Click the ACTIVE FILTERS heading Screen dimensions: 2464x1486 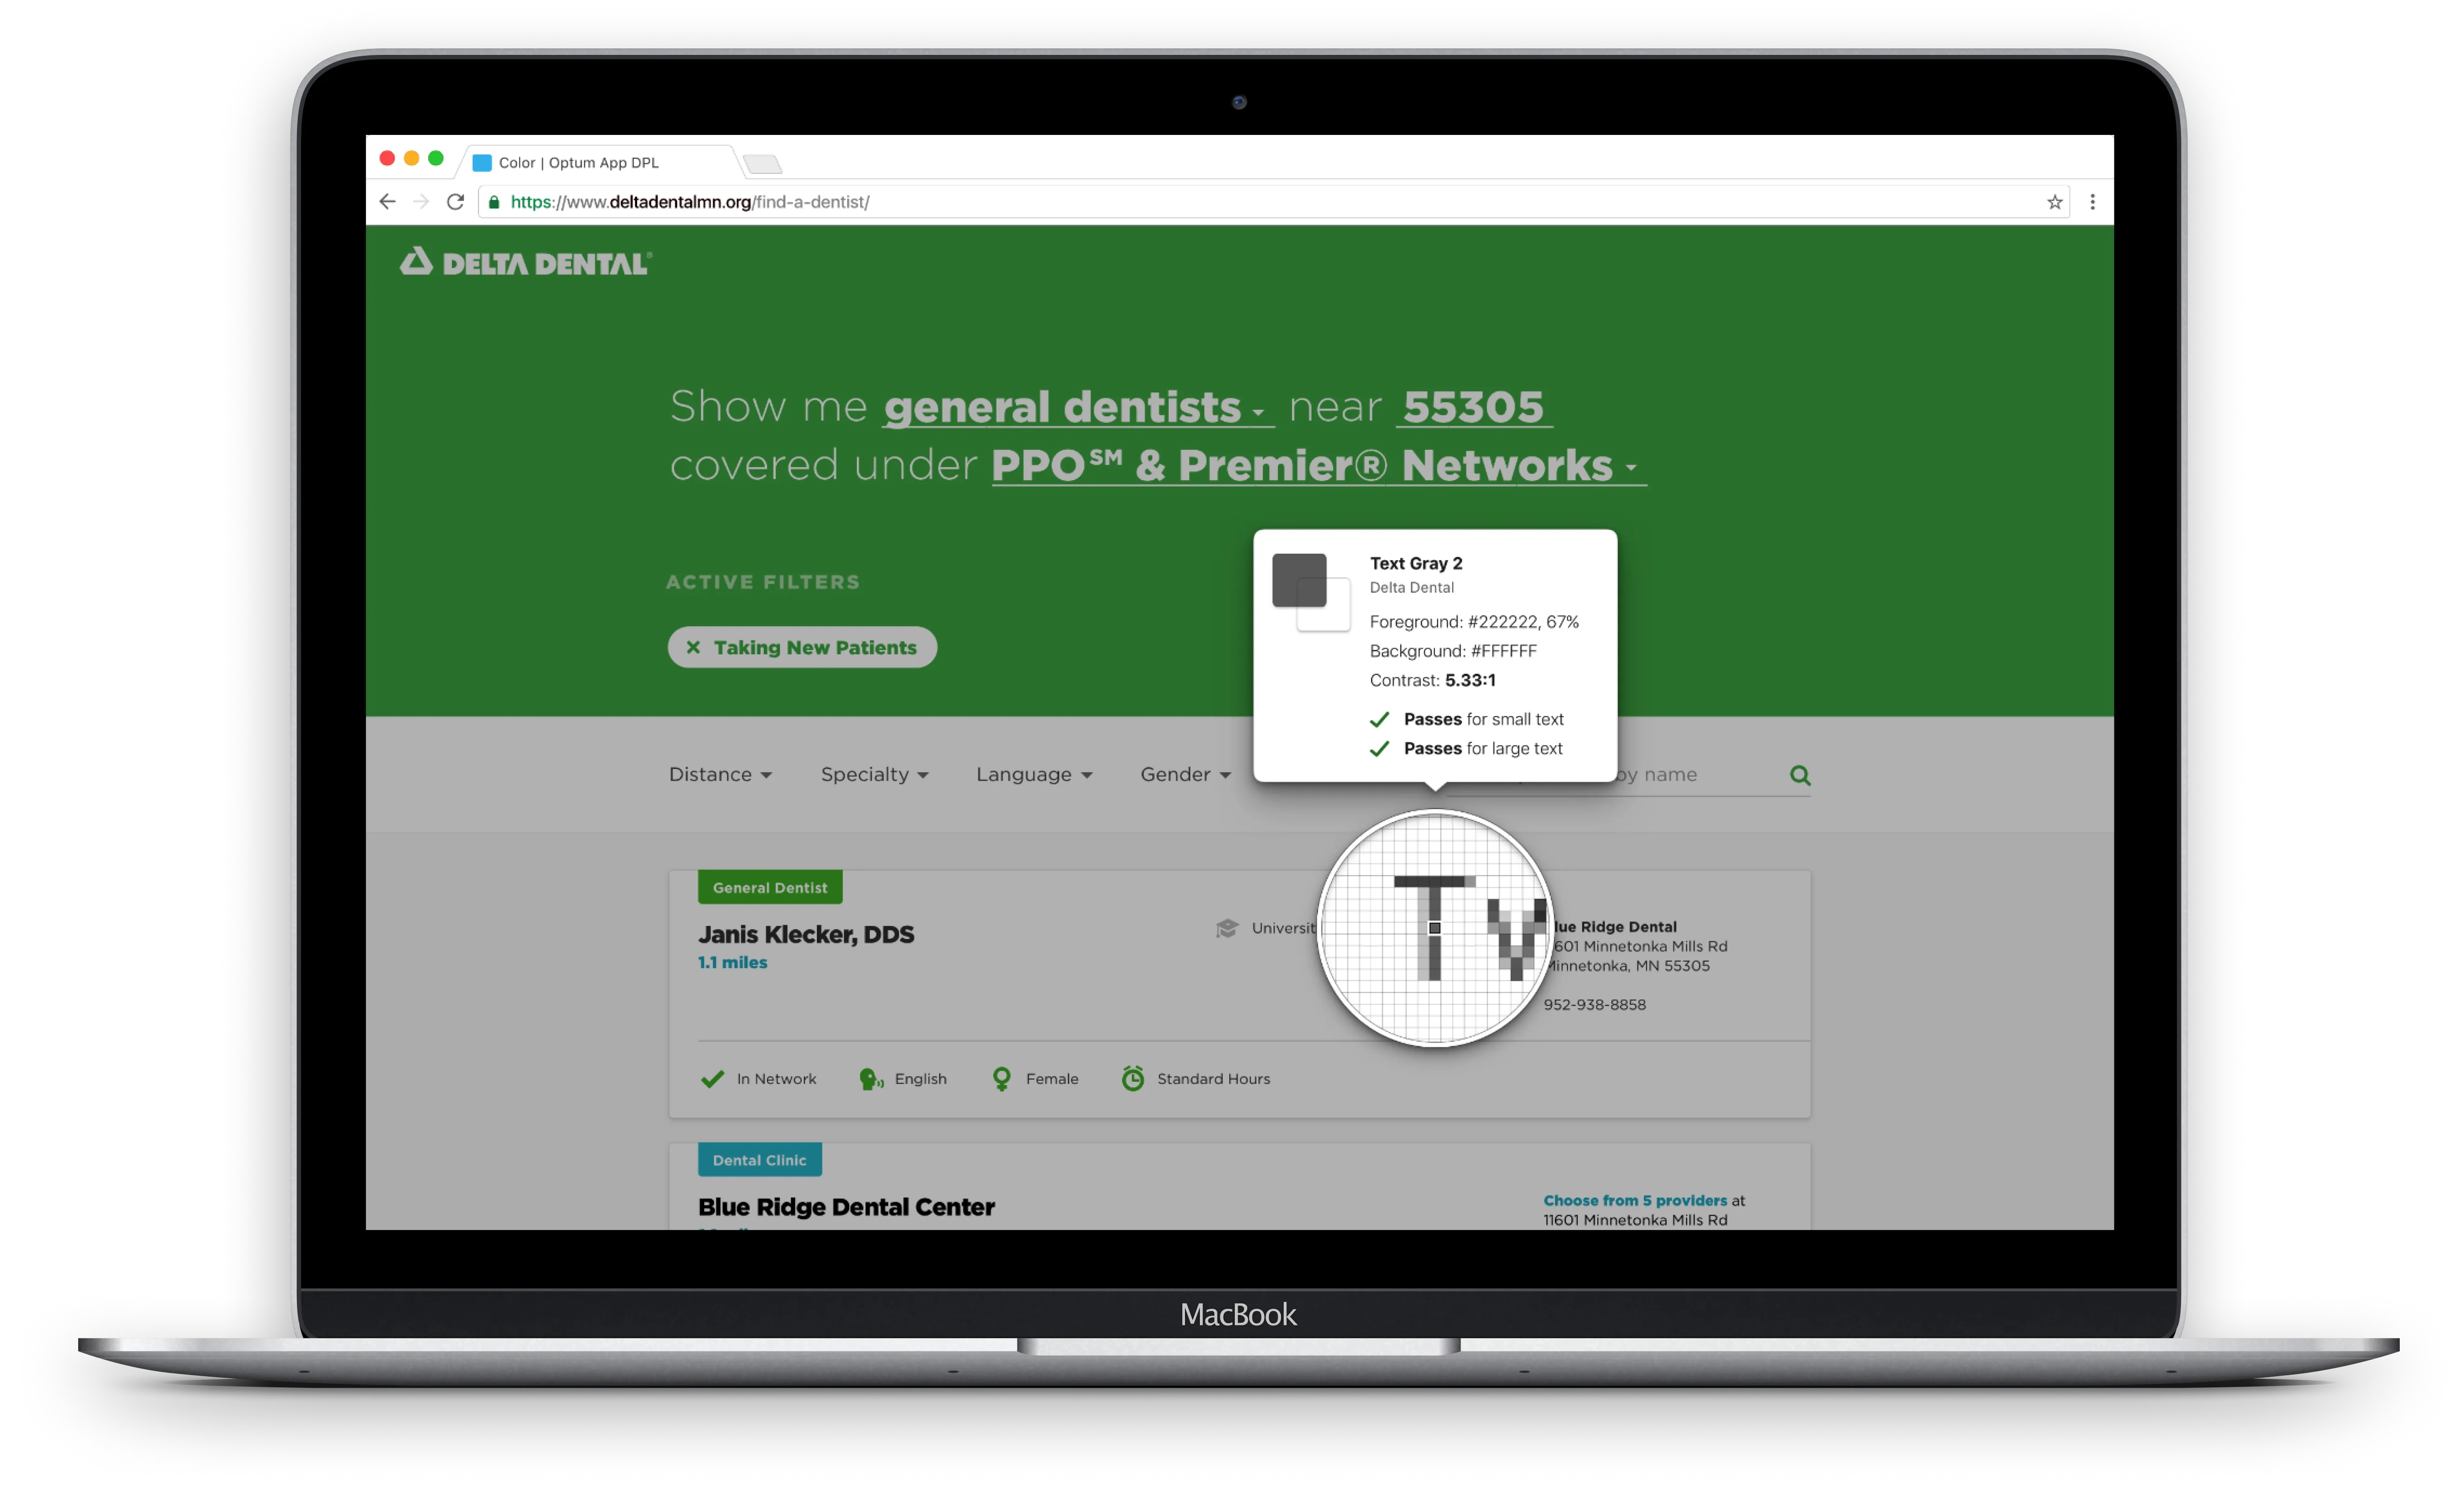point(763,582)
